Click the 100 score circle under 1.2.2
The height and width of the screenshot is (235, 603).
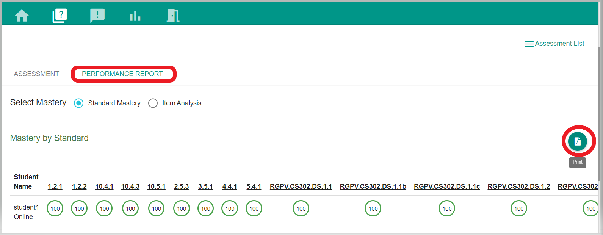coord(79,208)
